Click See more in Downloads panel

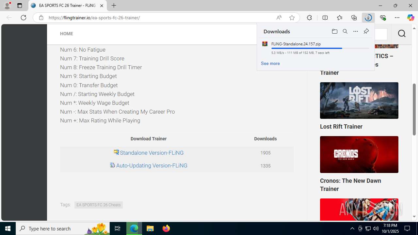[270, 63]
